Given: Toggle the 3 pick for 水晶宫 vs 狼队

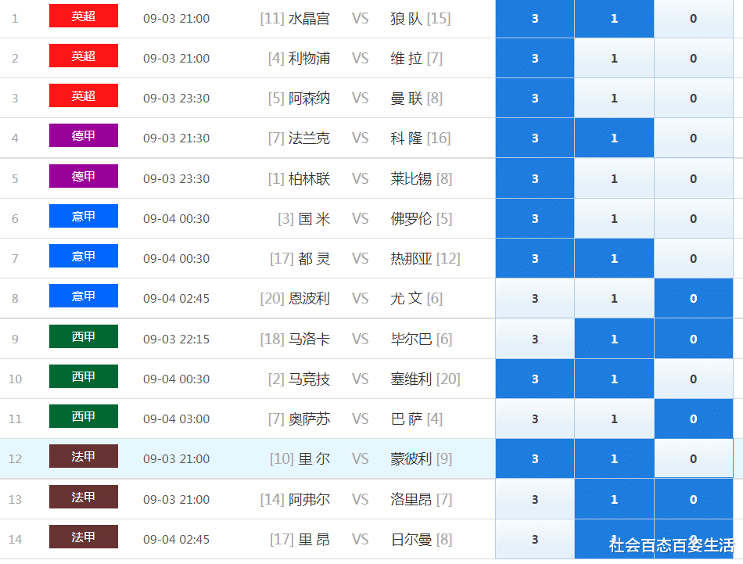Looking at the screenshot, I should 535,19.
